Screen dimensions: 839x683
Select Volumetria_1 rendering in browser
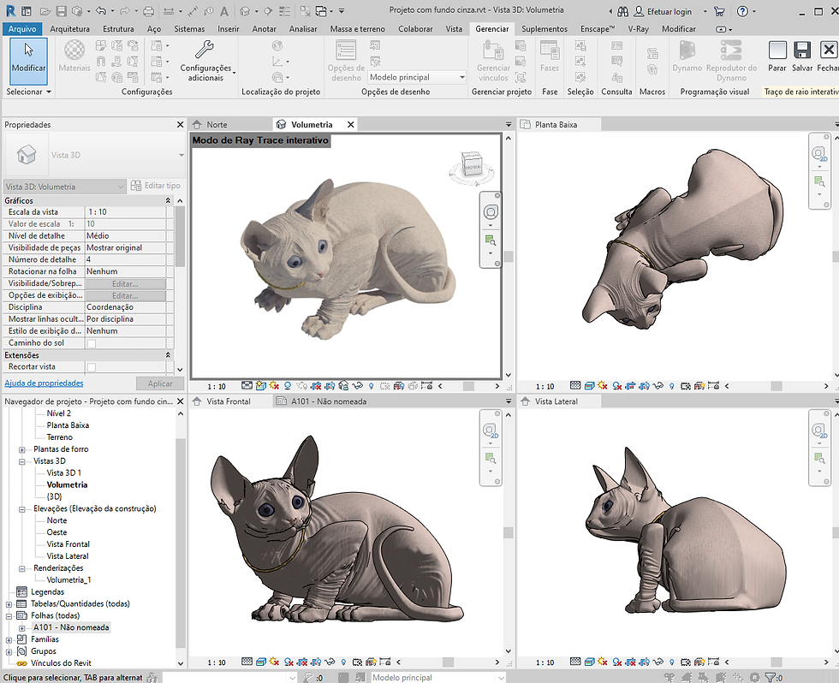pyautogui.click(x=68, y=579)
